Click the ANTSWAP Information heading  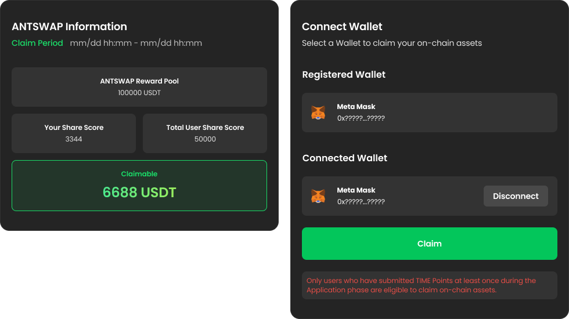click(69, 27)
